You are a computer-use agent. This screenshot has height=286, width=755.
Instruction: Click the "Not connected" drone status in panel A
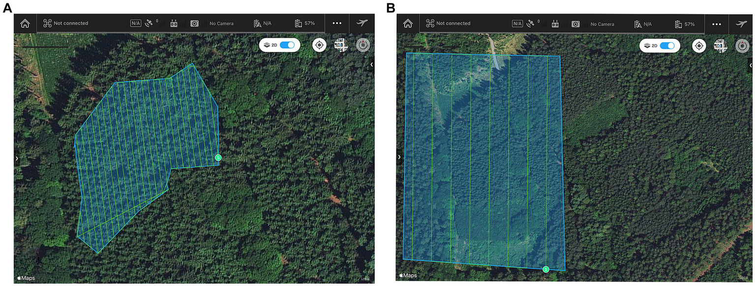tap(66, 23)
